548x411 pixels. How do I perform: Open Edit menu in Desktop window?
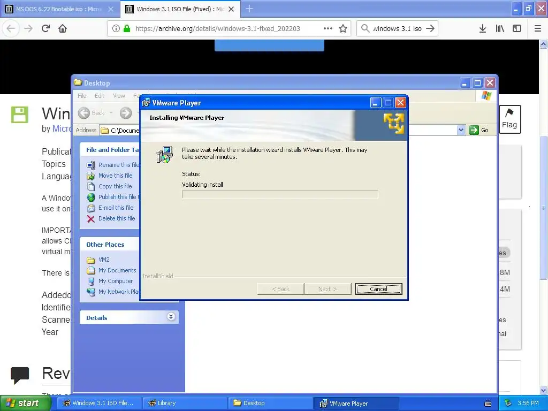pyautogui.click(x=99, y=96)
